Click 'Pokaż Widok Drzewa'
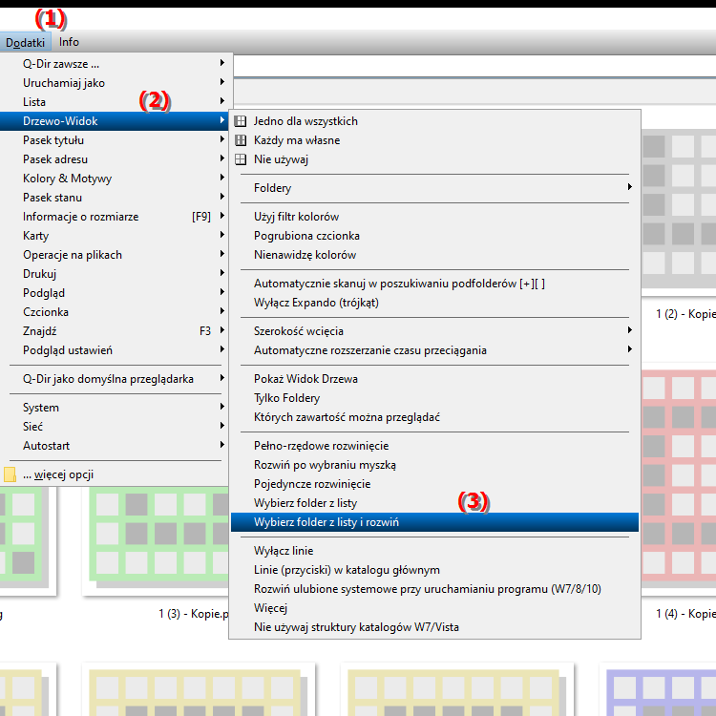This screenshot has width=716, height=716. coord(434,379)
